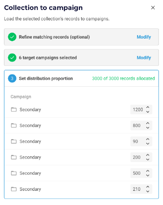Open the Set distribution proportion step header
163x205 pixels.
(81, 78)
